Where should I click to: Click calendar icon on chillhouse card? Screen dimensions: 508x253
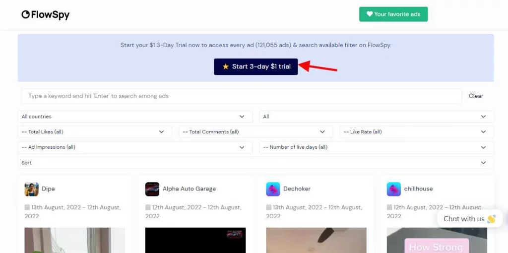pos(389,207)
